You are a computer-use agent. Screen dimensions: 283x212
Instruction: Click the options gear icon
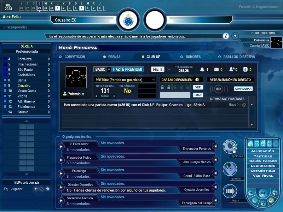coord(230,146)
